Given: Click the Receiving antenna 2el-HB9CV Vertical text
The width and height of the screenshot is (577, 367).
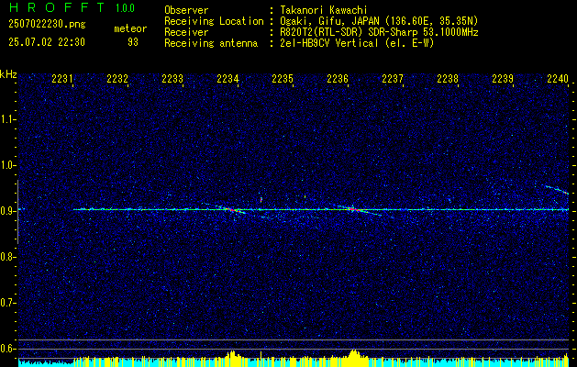Looking at the screenshot, I should [357, 43].
